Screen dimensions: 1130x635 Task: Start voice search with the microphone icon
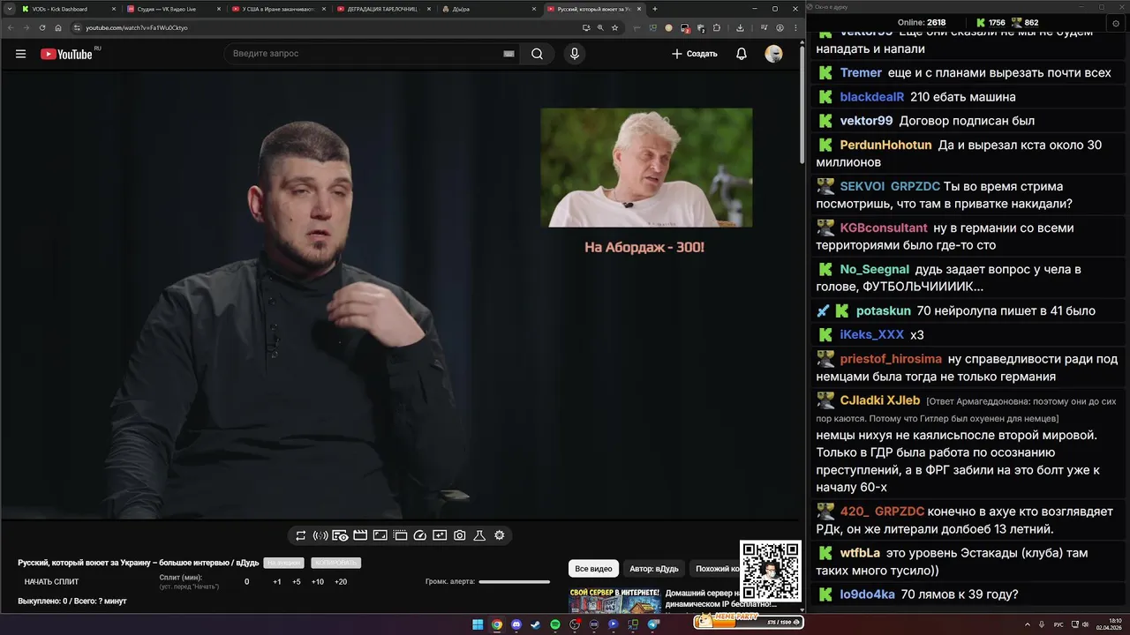(575, 54)
